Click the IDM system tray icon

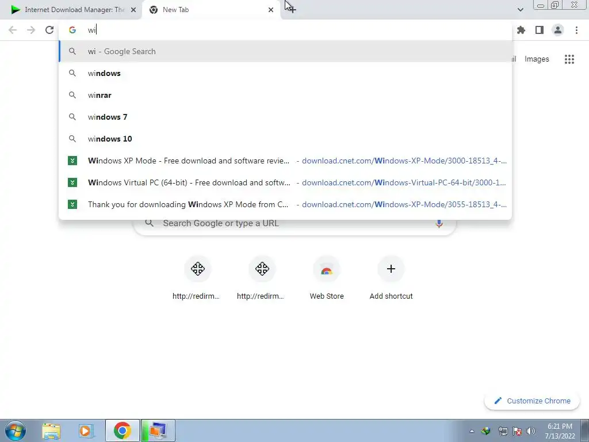(485, 431)
